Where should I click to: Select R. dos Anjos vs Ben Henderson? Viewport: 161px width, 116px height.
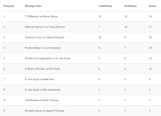43,90
